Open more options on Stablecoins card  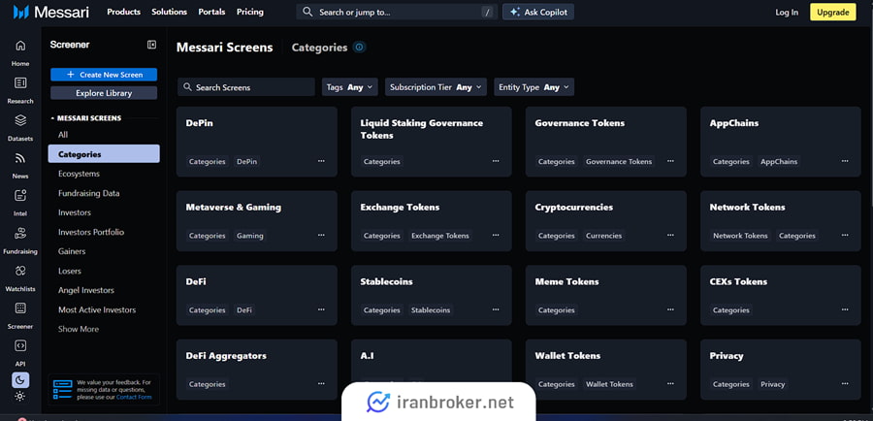(x=496, y=309)
